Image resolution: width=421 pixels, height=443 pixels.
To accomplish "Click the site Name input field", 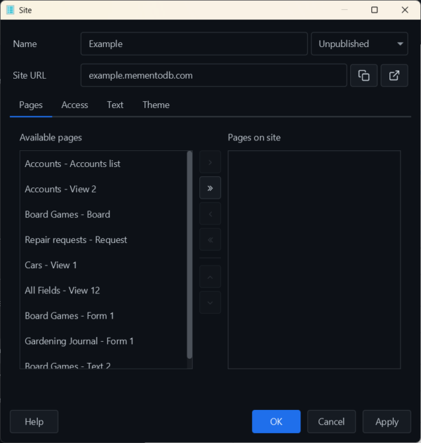I will coord(194,44).
